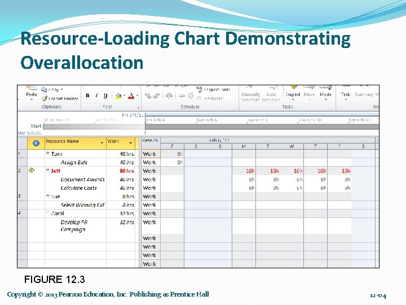
Task: Select Calculate Costs assignment
Action: coord(79,188)
